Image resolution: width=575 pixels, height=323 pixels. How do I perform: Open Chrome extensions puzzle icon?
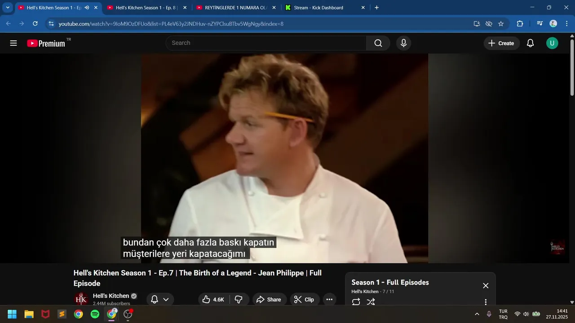click(520, 24)
